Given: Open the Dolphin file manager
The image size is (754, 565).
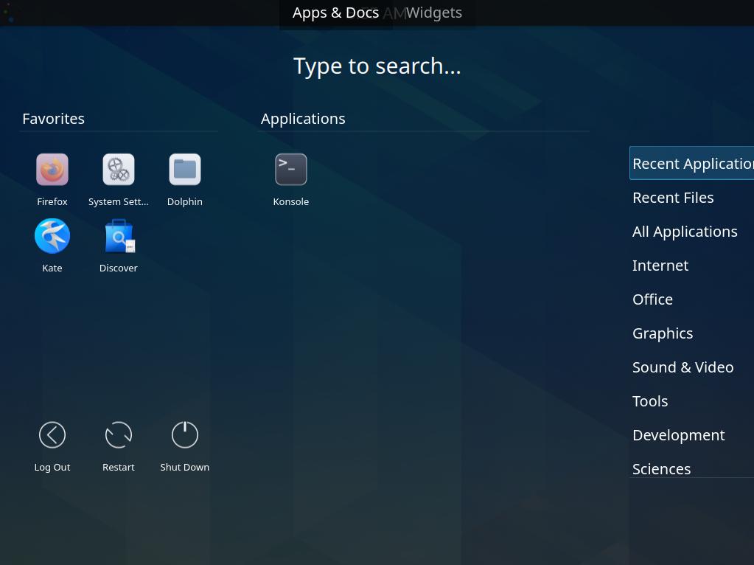Looking at the screenshot, I should coord(184,169).
